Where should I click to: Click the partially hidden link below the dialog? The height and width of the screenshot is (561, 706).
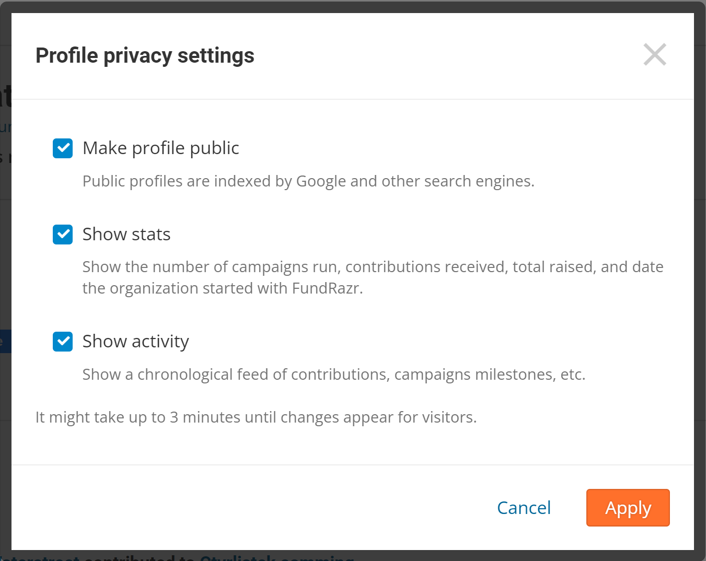coord(277,557)
